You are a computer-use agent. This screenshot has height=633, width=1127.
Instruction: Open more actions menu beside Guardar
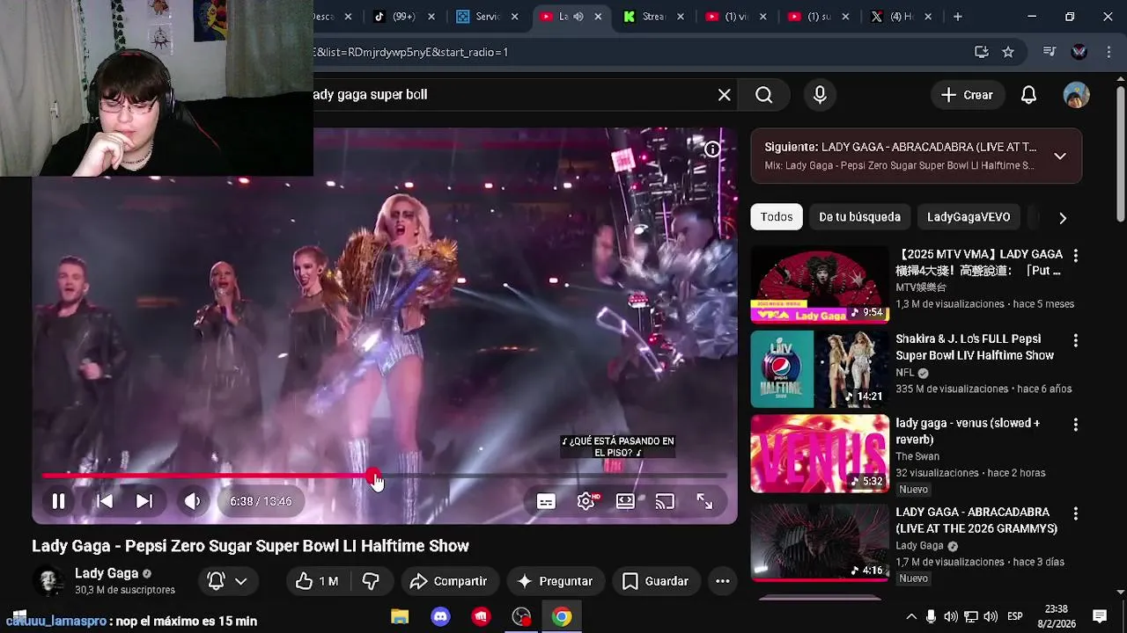click(x=722, y=581)
